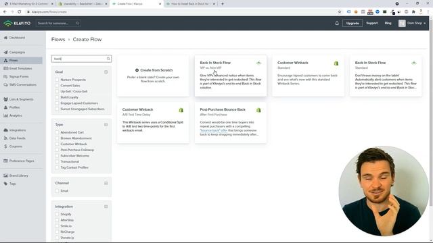Check the Convert Sales goal
Viewport: 433px width, 243px height.
point(57,86)
